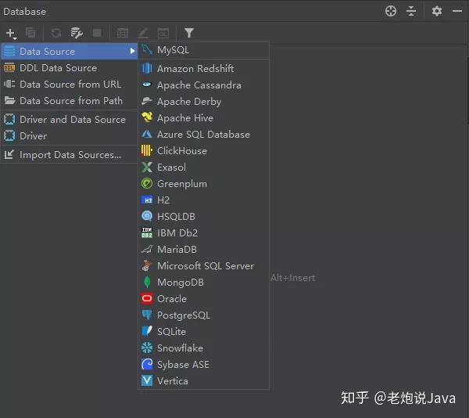The image size is (469, 418).
Task: Select PostgreSQL data source
Action: point(203,315)
